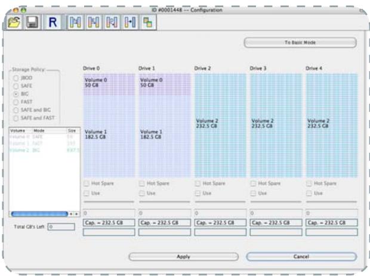
Task: Select the Volume 2 232.5 GB block on Drive 2
Action: point(220,125)
